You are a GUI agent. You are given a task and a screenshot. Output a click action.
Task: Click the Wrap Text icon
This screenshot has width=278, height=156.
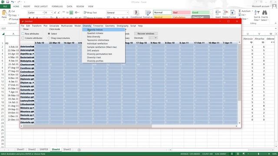tap(85, 13)
